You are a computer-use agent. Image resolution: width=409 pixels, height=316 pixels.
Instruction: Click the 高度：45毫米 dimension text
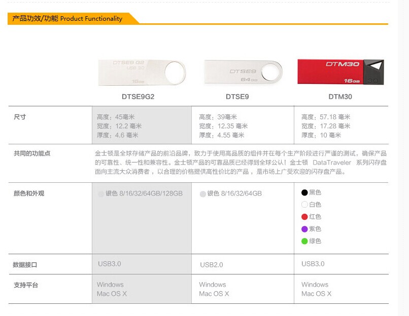tap(116, 117)
